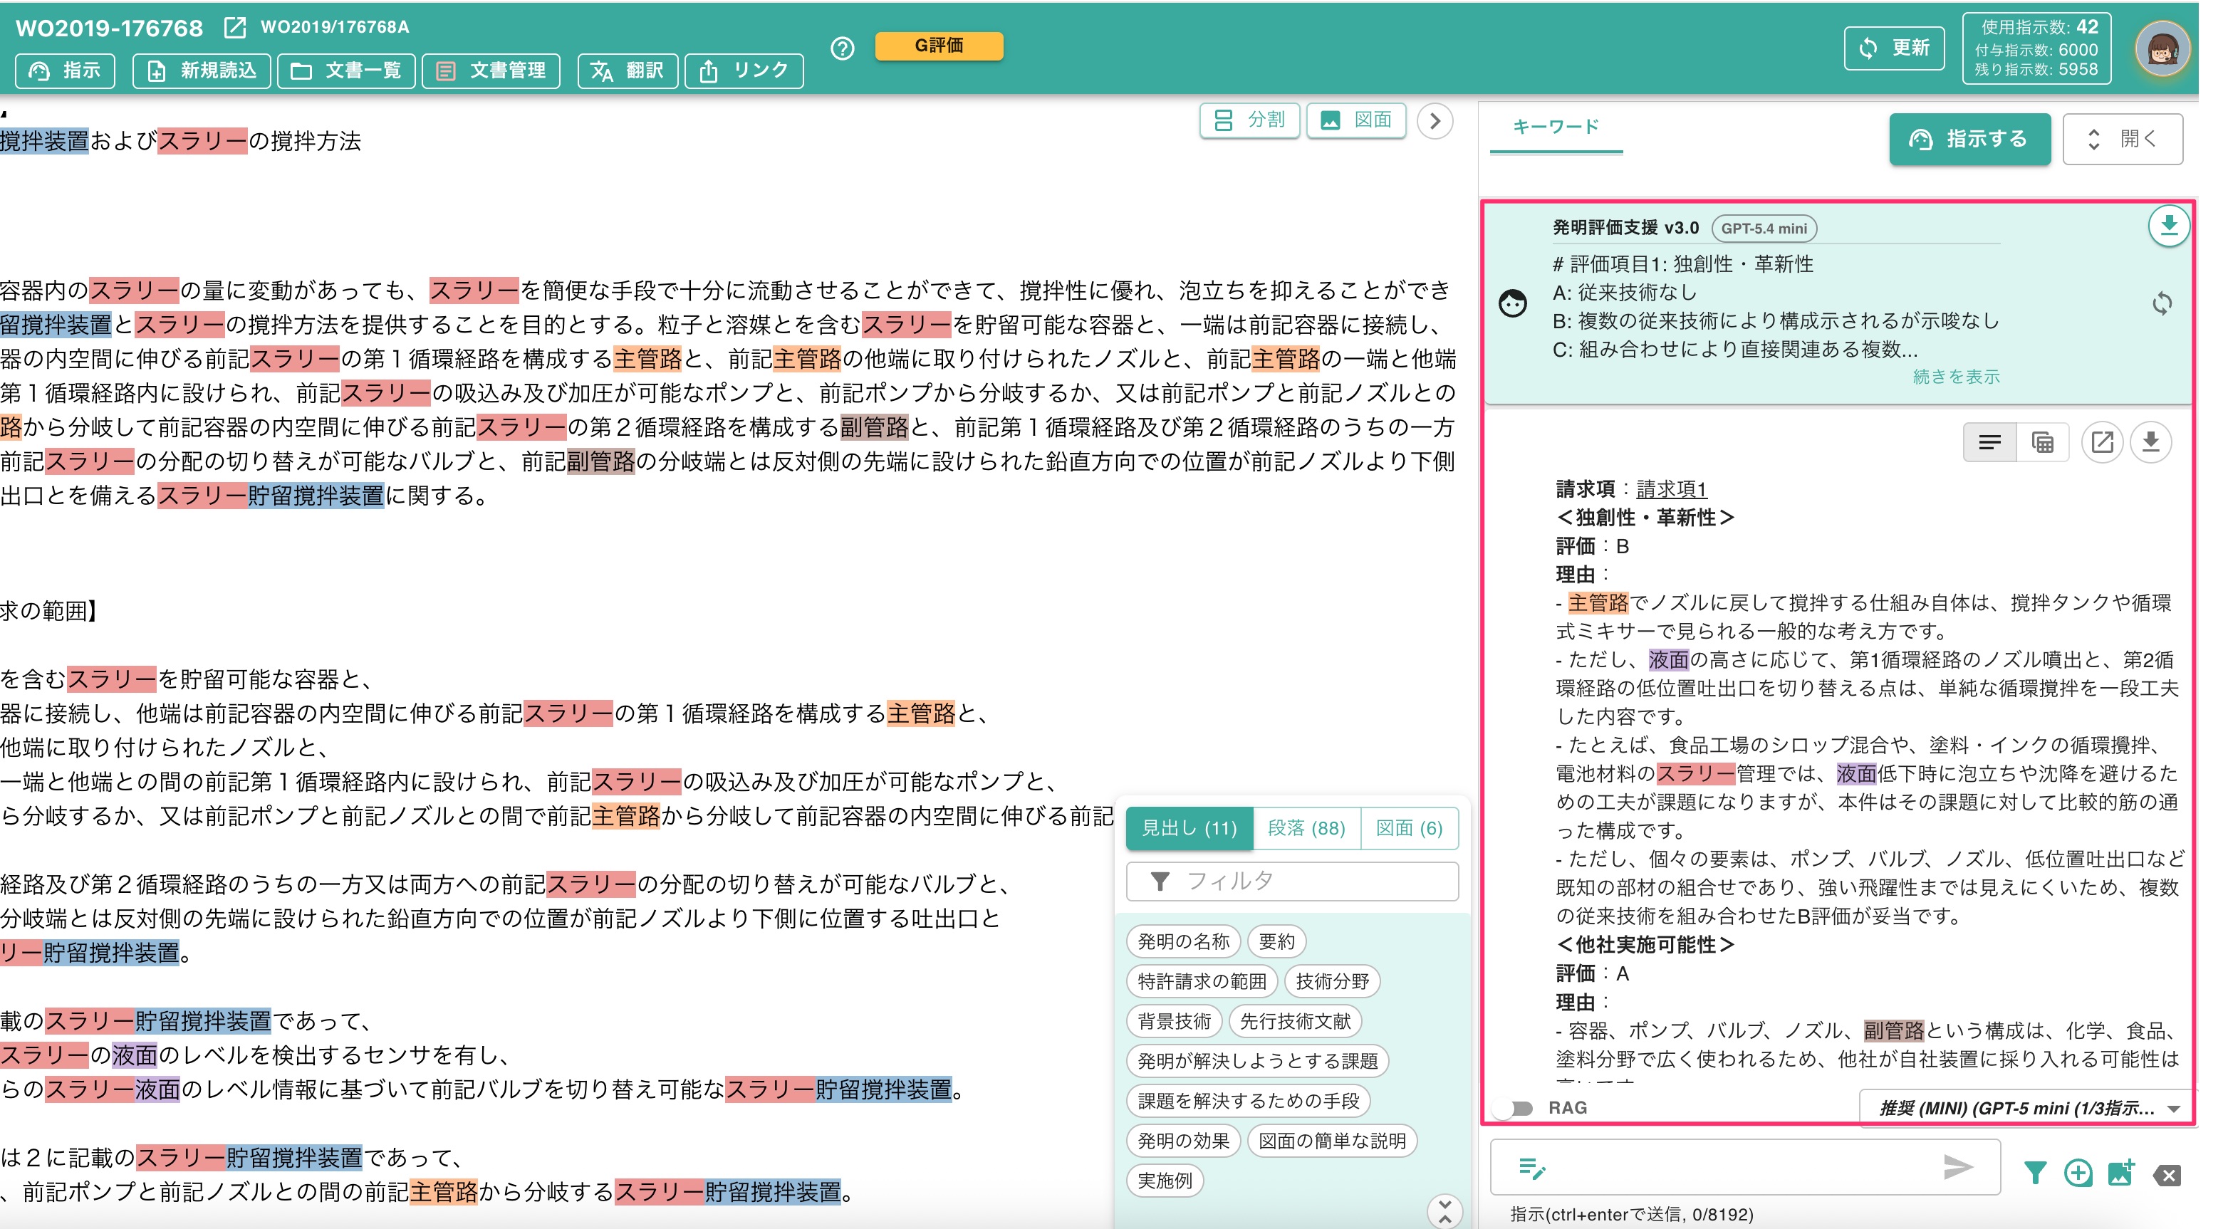The width and height of the screenshot is (2228, 1229).
Task: Expand panel with 開く button
Action: coord(2123,138)
